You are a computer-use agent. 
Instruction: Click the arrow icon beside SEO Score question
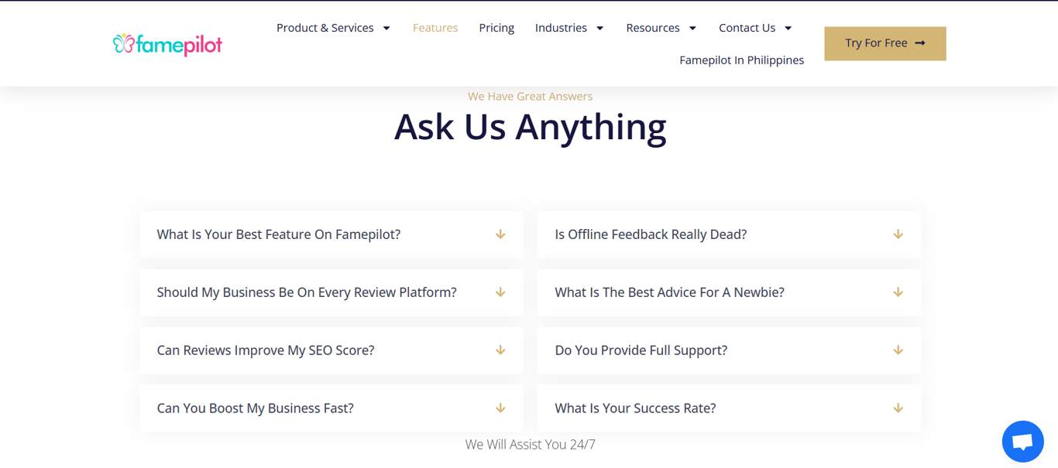(500, 350)
